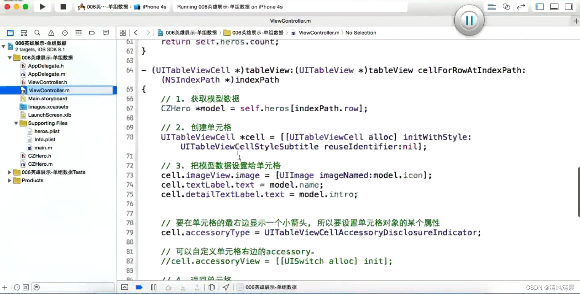Add a new file with plus button
Viewport: 580px width, 294px height.
coord(5,287)
